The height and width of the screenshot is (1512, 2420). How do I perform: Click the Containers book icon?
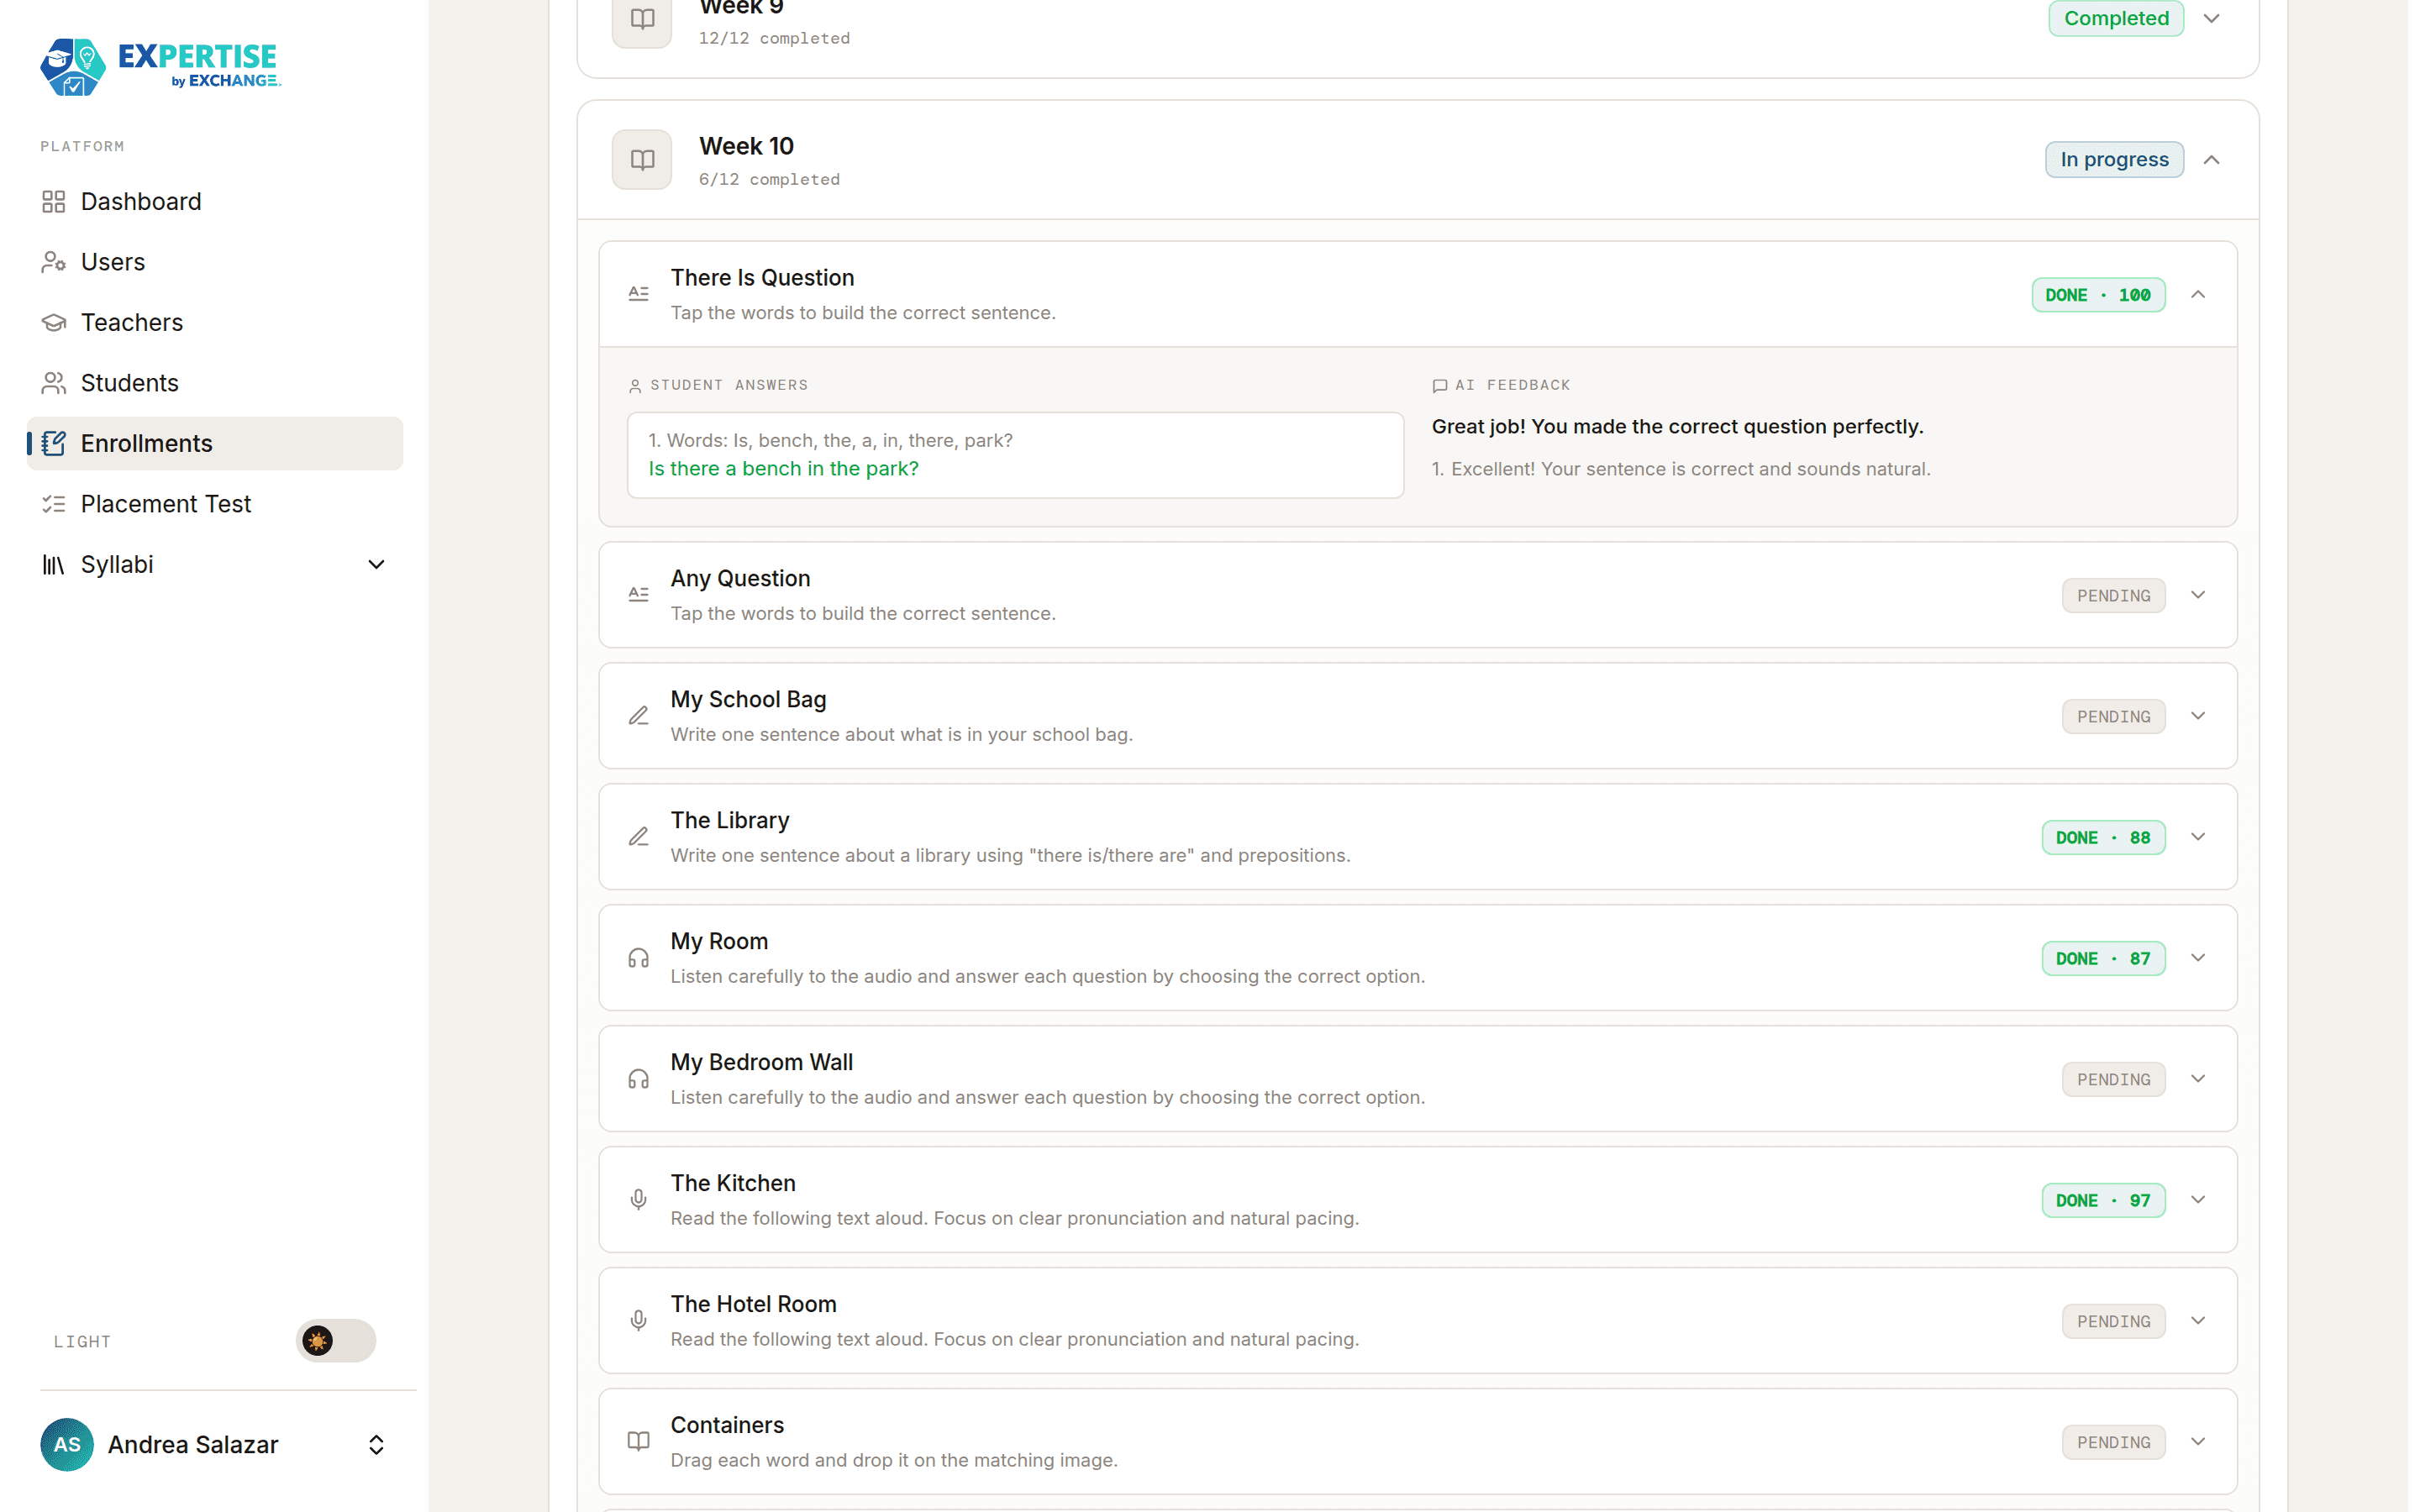pyautogui.click(x=638, y=1441)
